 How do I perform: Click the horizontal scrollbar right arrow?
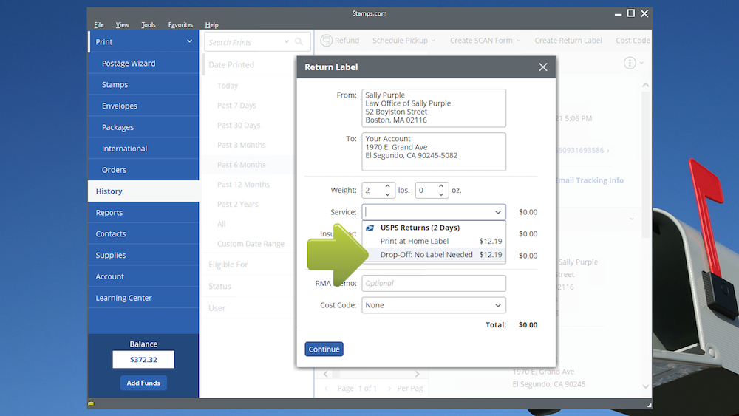click(x=417, y=374)
